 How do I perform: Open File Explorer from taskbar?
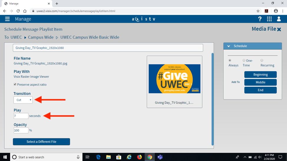pos(108,157)
